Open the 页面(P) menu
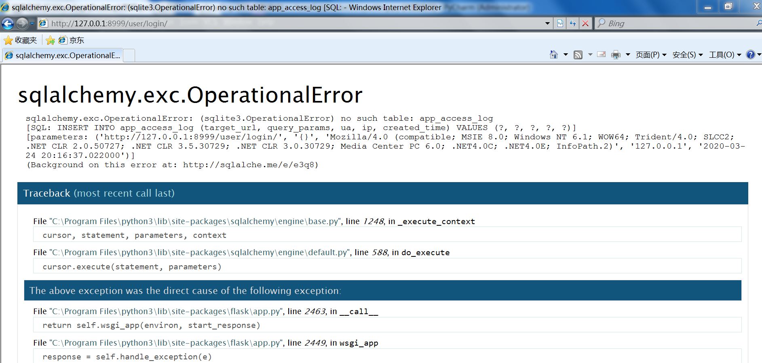The height and width of the screenshot is (363, 762). [651, 55]
